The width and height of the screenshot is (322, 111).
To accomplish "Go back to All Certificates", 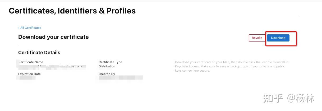I will coord(31,28).
